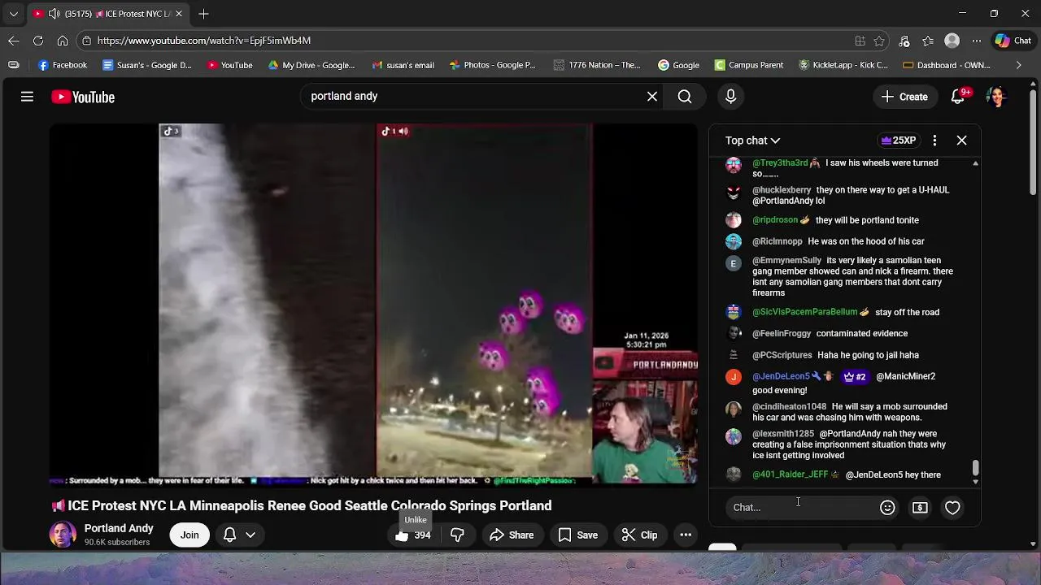Create a Clip of the video
Screen dimensions: 1041x585
pos(639,535)
